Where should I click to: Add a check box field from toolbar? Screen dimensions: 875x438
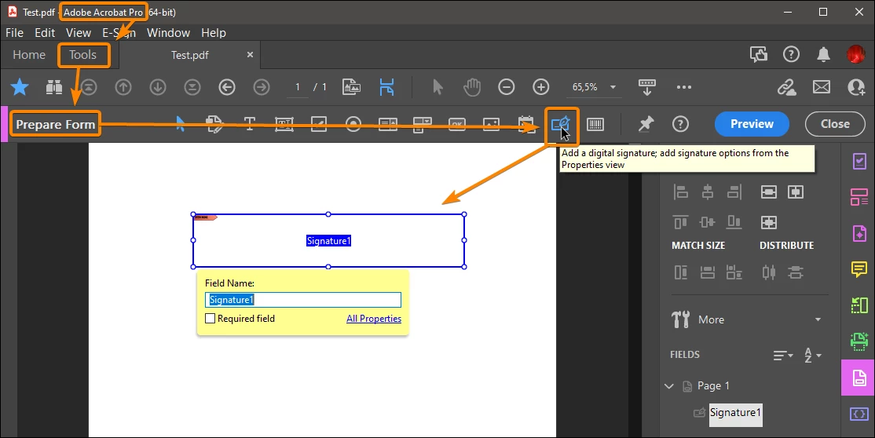(x=319, y=124)
